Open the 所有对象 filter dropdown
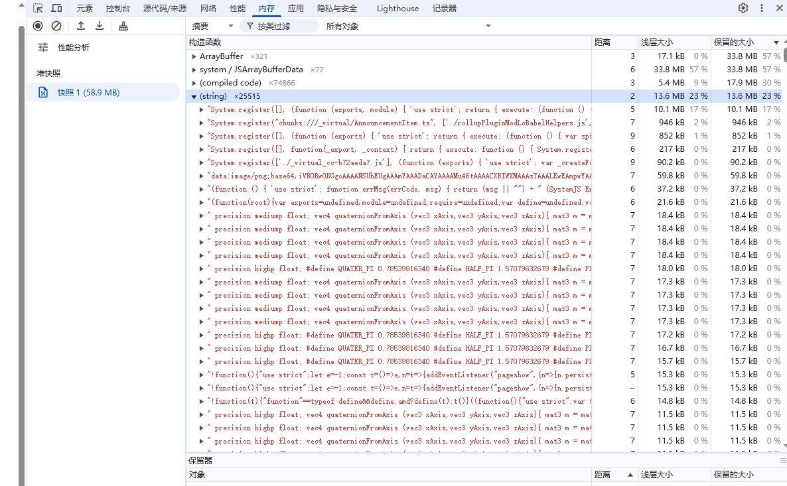This screenshot has width=787, height=486. click(x=407, y=26)
